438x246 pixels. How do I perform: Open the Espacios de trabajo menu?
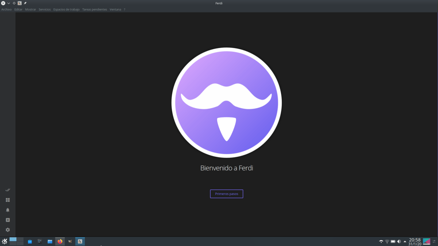click(x=66, y=9)
